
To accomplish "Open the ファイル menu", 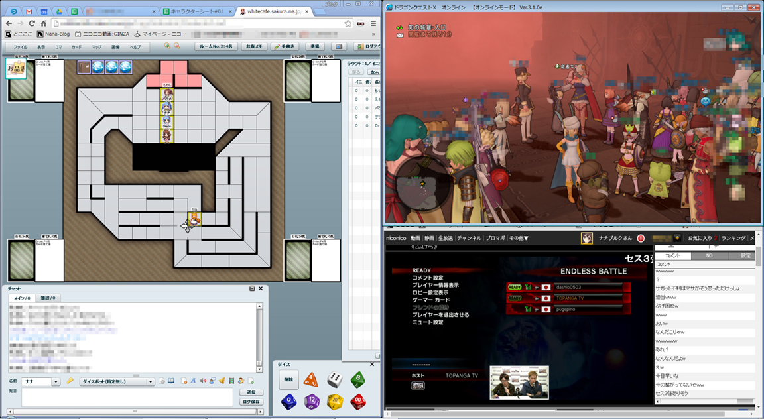I will tap(20, 47).
